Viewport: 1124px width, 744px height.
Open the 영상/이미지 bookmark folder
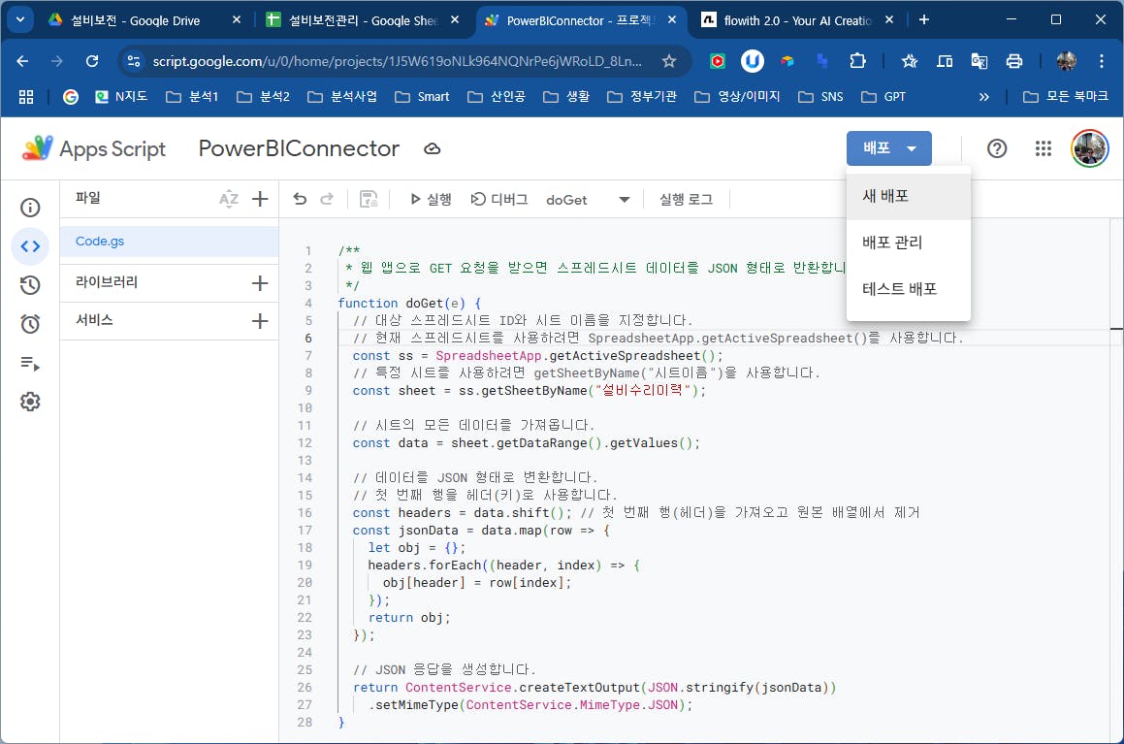point(737,97)
